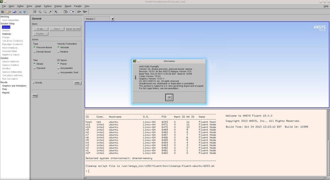
Task: Open the View menu
Action: coord(87,6)
